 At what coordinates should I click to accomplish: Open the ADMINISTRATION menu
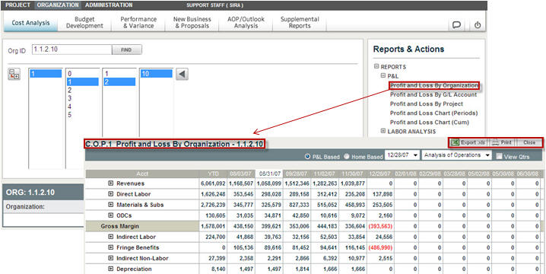tap(109, 5)
